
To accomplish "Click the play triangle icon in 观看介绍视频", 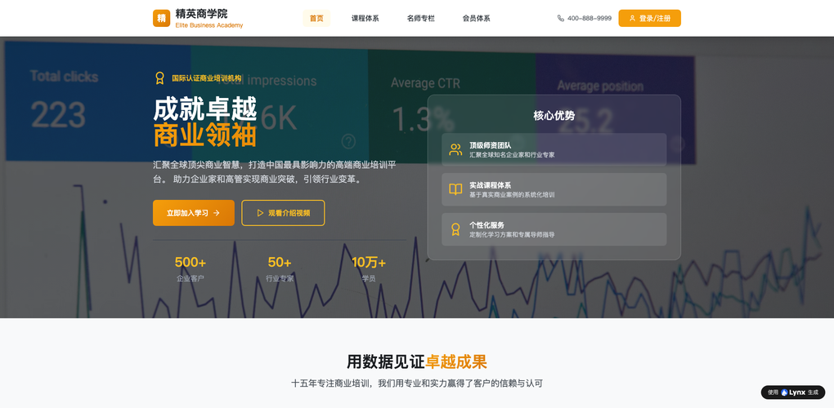I will click(260, 213).
